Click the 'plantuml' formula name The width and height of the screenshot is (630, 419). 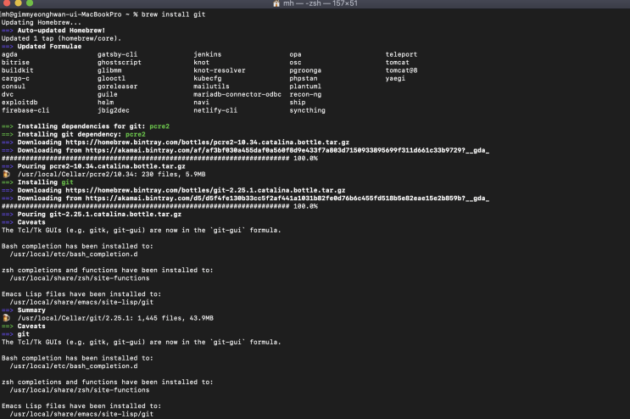pyautogui.click(x=305, y=87)
